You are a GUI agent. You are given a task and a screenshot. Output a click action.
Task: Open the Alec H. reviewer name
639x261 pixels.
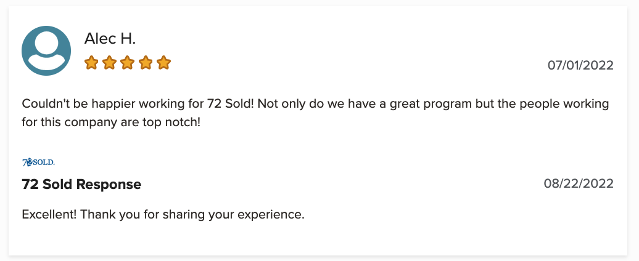pos(110,39)
